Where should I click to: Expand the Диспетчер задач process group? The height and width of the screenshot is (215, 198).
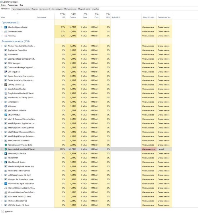tap(2, 32)
